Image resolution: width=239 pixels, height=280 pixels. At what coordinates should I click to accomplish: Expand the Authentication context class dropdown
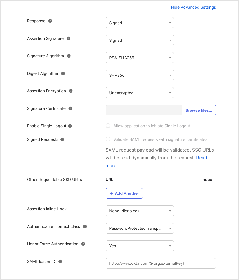click(140, 228)
